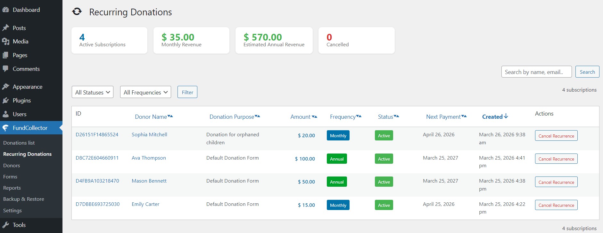Cancel recurrence for Mason Bennett
This screenshot has height=233, width=603.
(x=556, y=182)
